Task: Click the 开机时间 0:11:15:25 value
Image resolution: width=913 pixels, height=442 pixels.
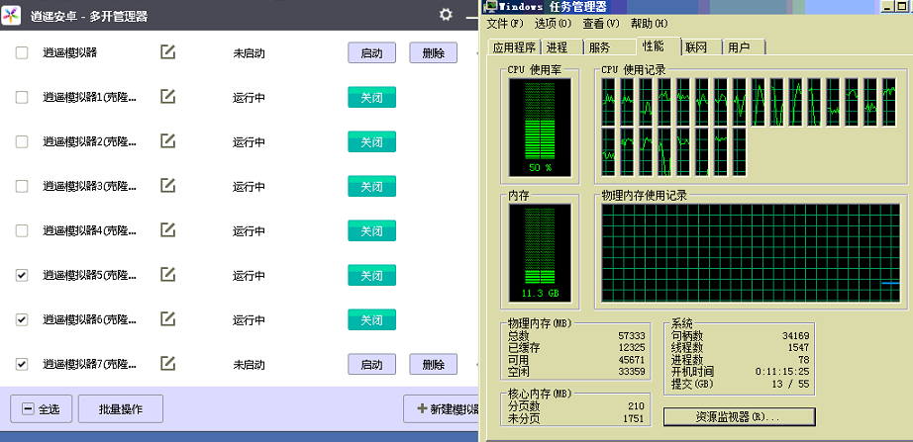Action: point(782,371)
